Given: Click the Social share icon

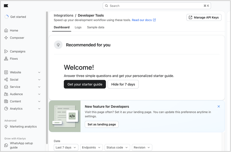Looking at the screenshot, I should tap(6, 80).
